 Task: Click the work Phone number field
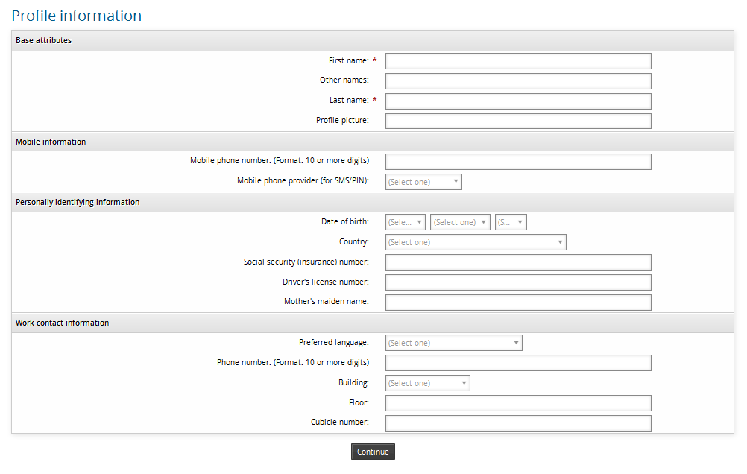518,363
